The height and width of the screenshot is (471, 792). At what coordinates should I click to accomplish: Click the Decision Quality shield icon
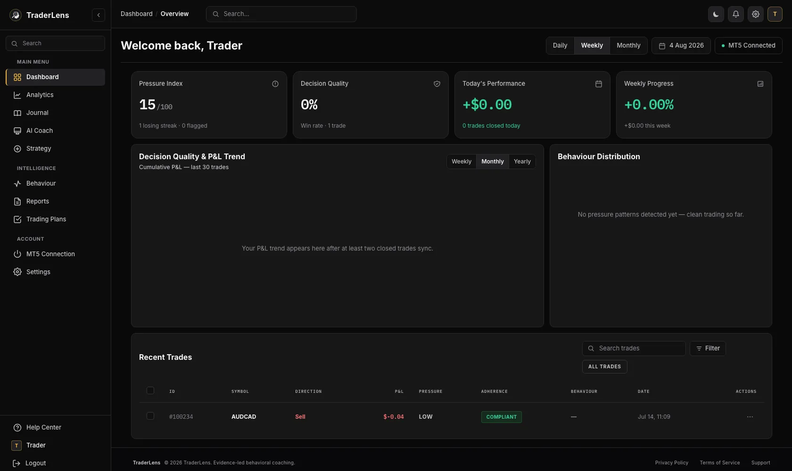[x=437, y=84]
